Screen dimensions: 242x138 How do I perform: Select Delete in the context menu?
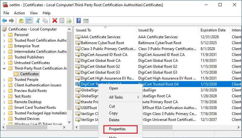pyautogui.click(x=114, y=120)
